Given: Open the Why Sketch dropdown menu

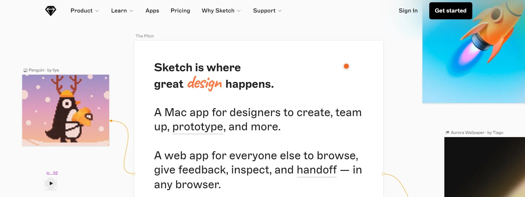Looking at the screenshot, I should point(221,11).
